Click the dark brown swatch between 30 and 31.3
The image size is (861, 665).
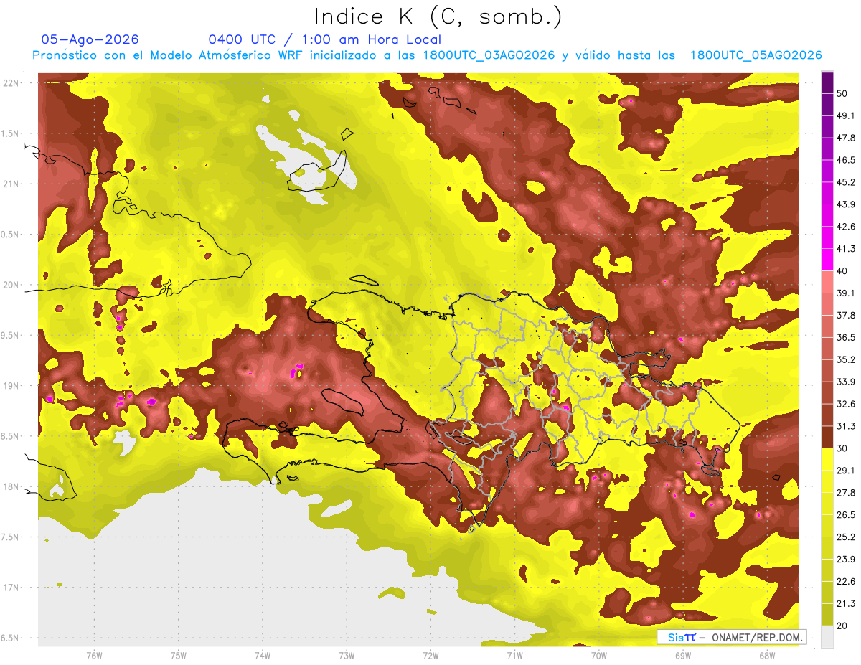pos(828,437)
